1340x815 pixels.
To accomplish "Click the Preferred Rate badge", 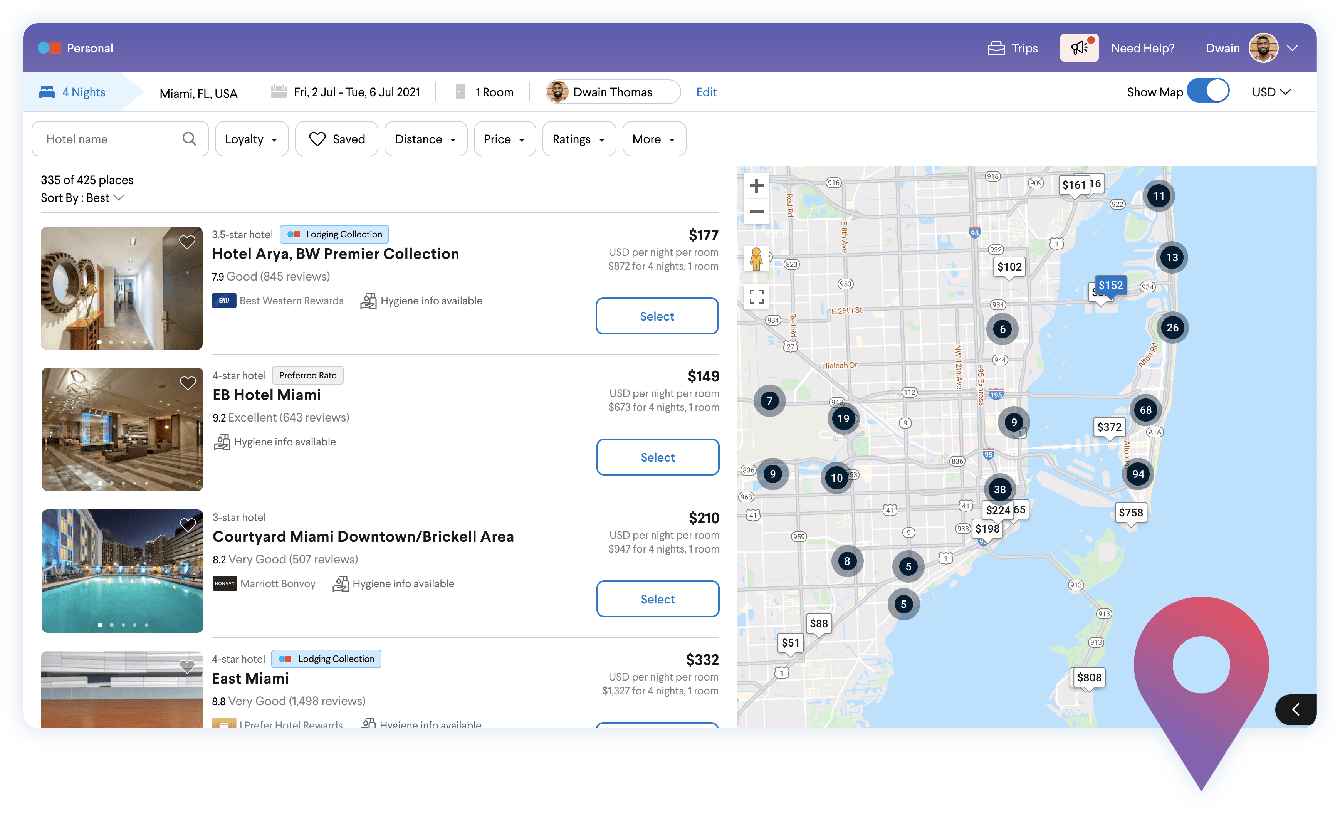I will tap(308, 375).
